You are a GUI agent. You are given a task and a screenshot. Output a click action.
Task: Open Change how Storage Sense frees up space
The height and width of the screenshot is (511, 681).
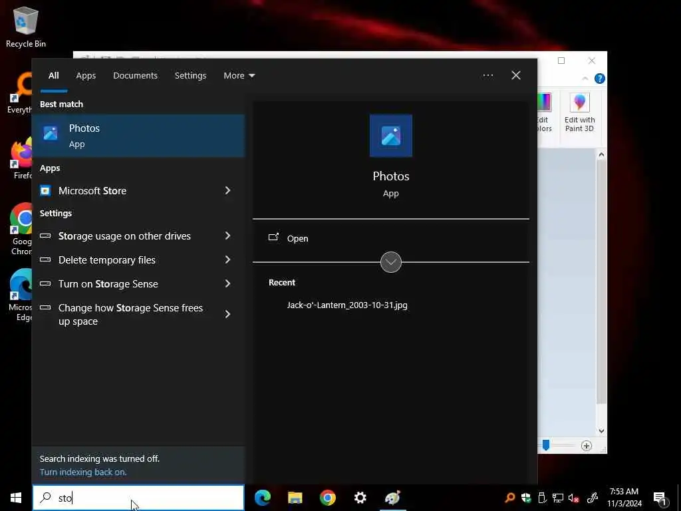coord(130,315)
